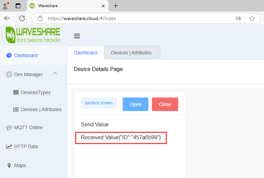Open the Maps page
Viewport: 264px width, 178px height.
tap(20, 165)
